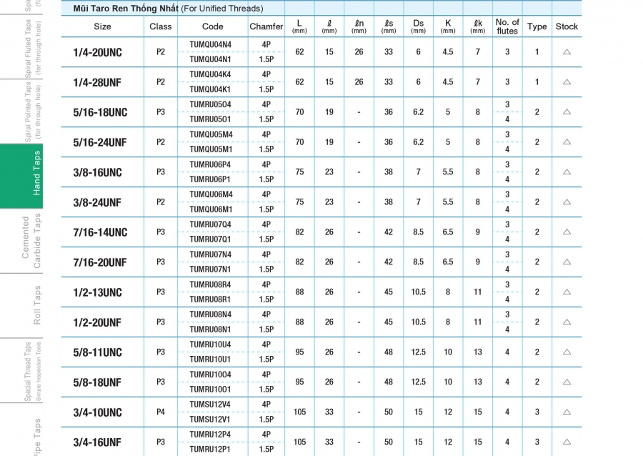This screenshot has height=456, width=643.
Task: Click the stock triangle for 5/16-24UNF
Action: pos(567,142)
